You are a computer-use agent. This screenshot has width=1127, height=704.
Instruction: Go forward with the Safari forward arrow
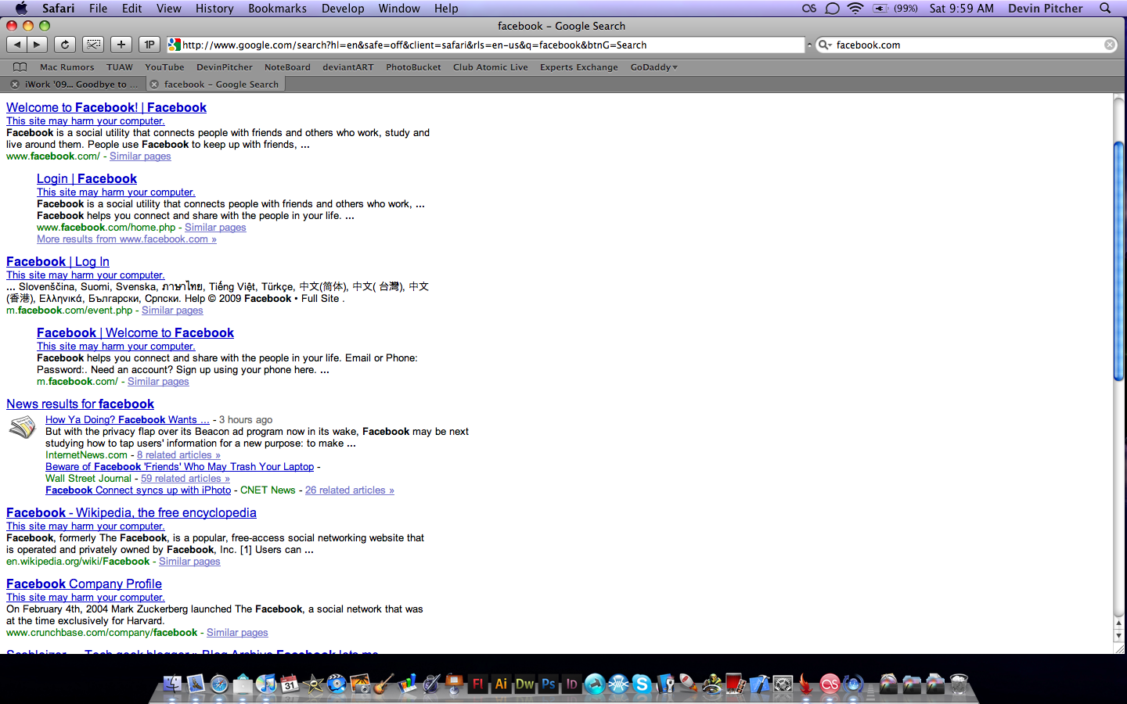[x=37, y=45]
